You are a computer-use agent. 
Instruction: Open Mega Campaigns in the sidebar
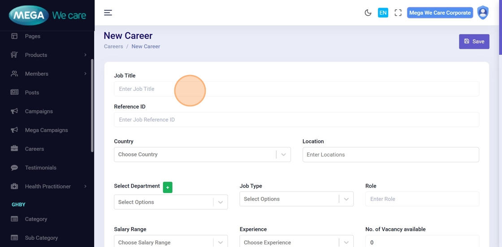tap(46, 130)
